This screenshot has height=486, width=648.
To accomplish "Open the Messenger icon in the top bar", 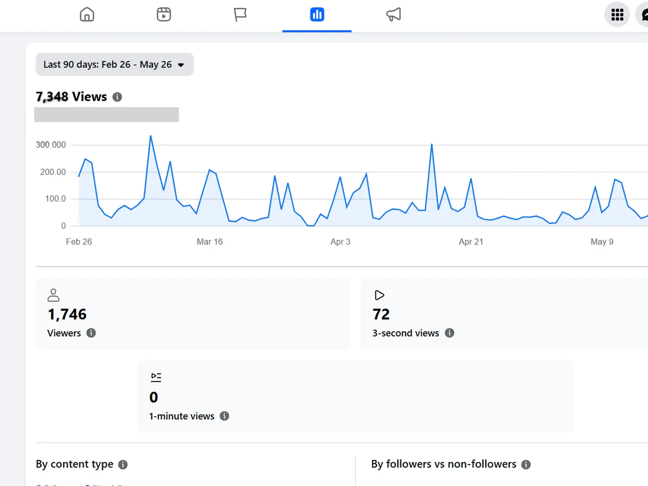I will click(644, 15).
